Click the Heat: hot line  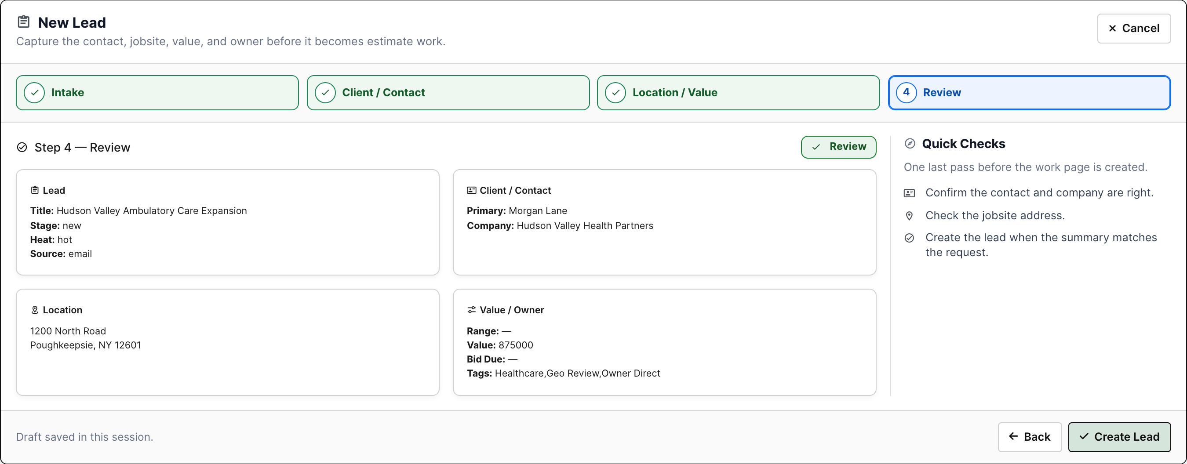point(51,240)
